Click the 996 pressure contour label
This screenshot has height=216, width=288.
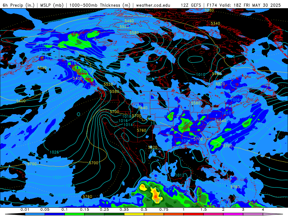(x=114, y=47)
